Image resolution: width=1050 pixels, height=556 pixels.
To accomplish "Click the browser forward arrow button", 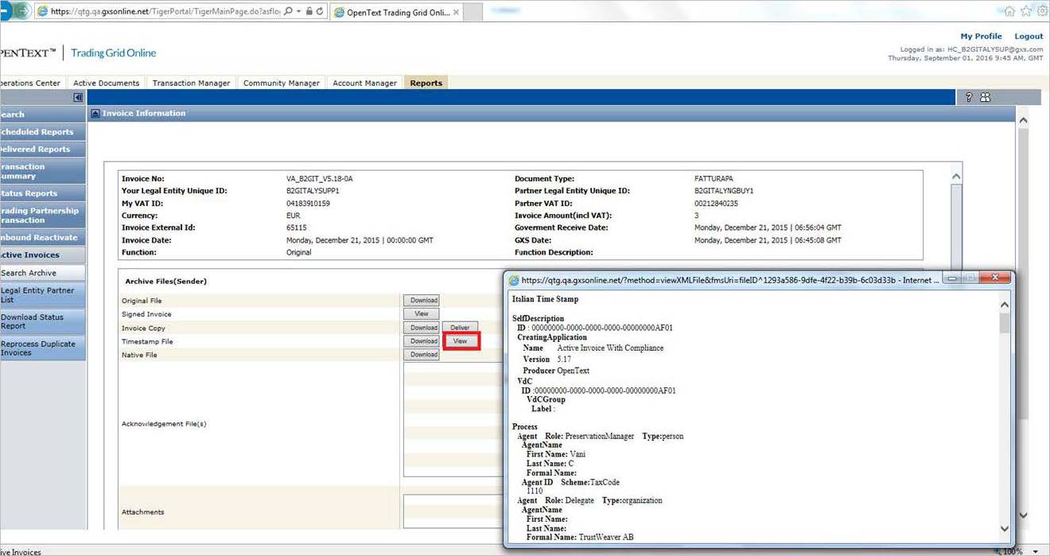I will tap(23, 11).
